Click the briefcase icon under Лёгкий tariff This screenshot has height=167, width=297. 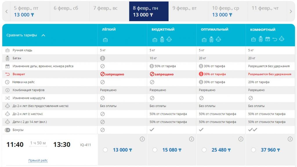(x=105, y=40)
